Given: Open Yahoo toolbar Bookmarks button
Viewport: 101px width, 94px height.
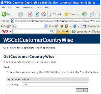Looking at the screenshot, I should [80, 32].
